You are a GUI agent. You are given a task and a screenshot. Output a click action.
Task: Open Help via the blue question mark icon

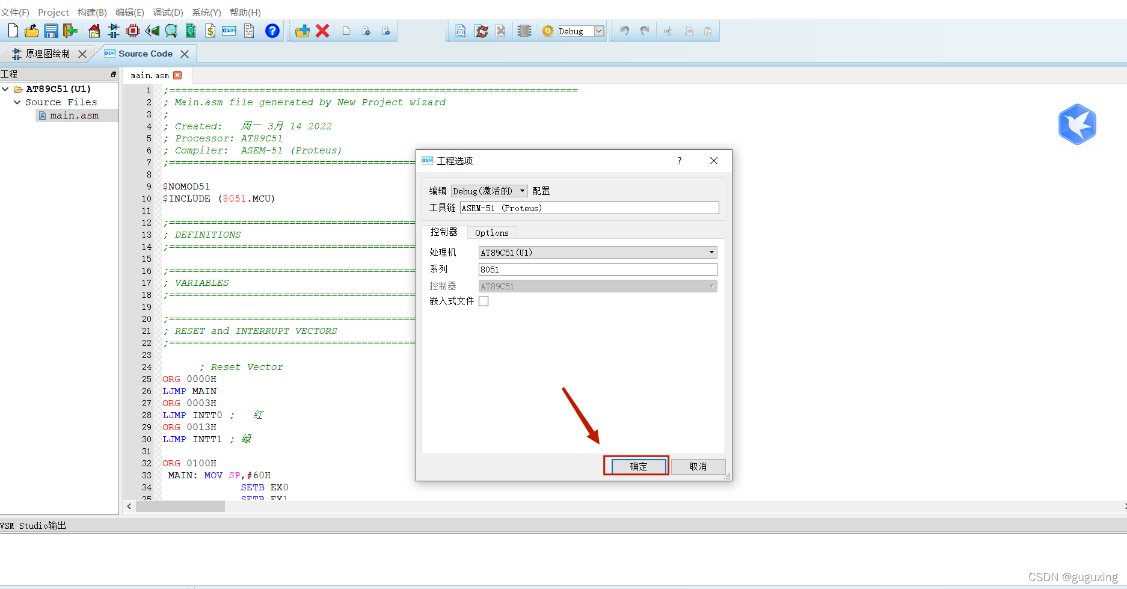[x=272, y=31]
